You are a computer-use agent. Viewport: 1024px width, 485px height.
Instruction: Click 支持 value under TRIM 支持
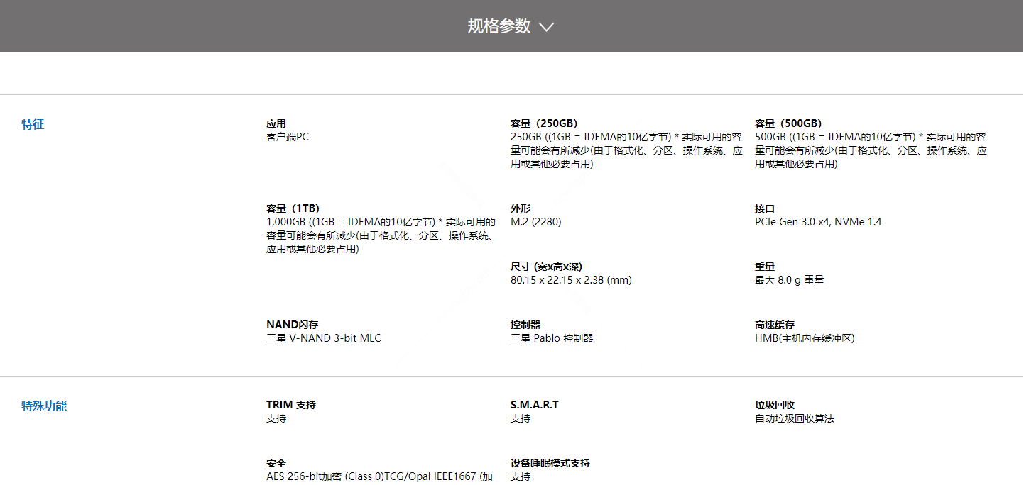[x=276, y=418]
